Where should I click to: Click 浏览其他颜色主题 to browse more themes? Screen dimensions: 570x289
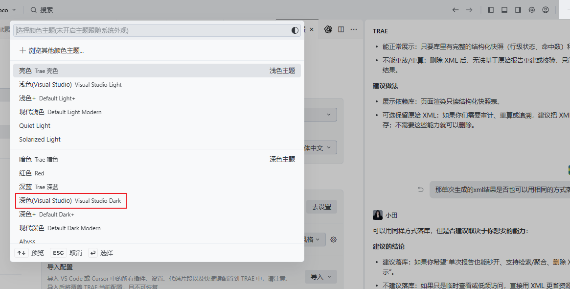(51, 50)
